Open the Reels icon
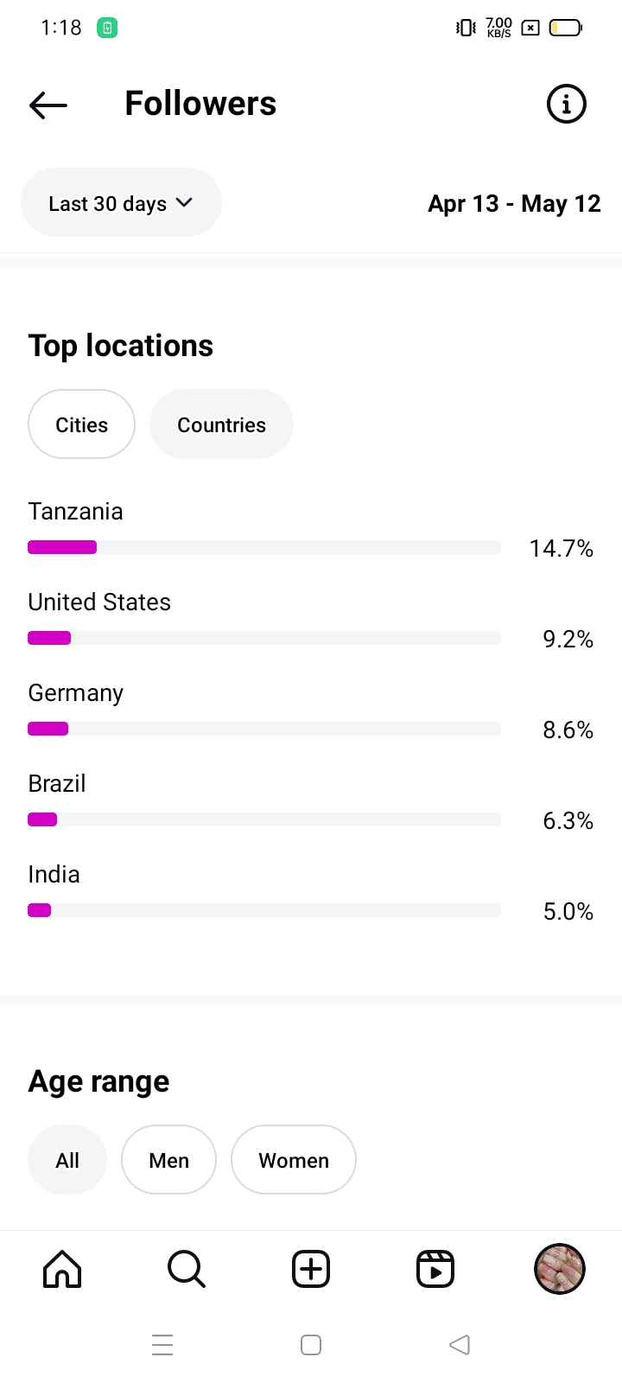The width and height of the screenshot is (622, 1383). (x=435, y=1269)
